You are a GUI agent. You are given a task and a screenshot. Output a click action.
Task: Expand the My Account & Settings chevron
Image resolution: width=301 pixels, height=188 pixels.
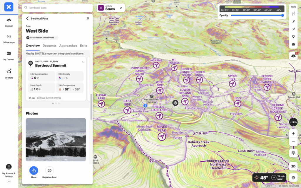coord(9,181)
